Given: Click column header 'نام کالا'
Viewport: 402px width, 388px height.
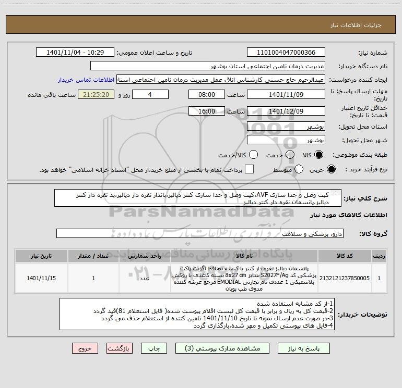Looking at the screenshot, I should 244,256.
